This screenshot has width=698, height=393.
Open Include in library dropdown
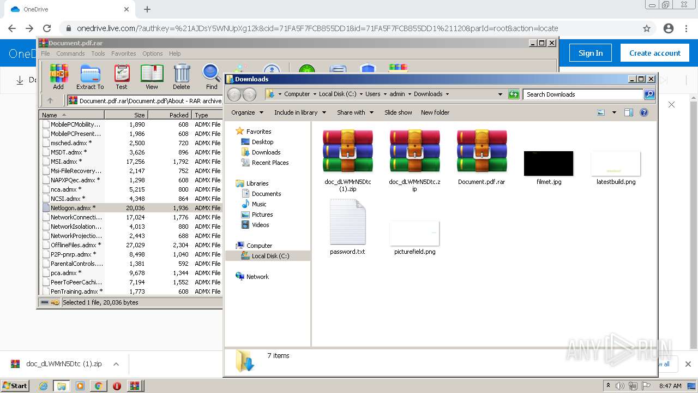tap(300, 112)
